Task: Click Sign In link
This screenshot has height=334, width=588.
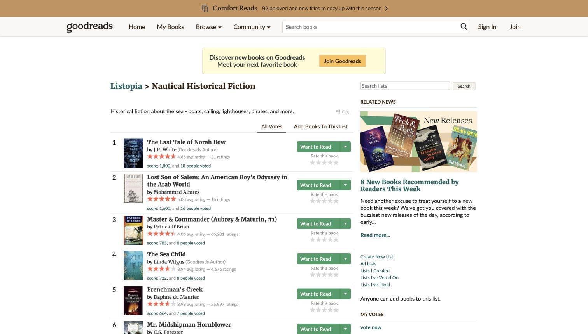Action: (x=487, y=27)
